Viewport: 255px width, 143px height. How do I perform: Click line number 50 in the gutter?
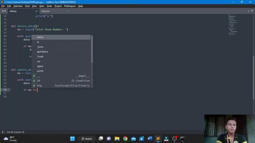(x=5, y=70)
